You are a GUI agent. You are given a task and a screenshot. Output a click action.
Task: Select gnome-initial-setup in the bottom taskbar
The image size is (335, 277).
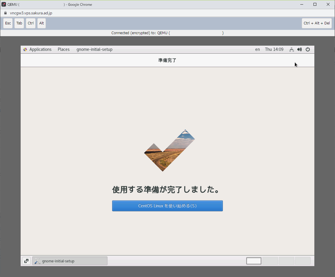tap(70, 261)
